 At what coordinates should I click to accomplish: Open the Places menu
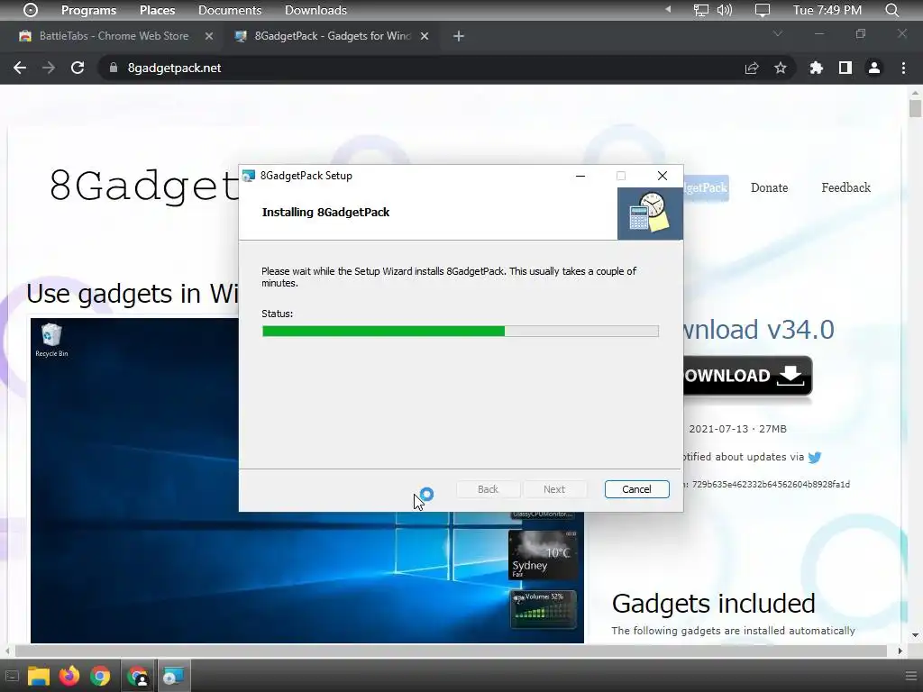click(157, 10)
